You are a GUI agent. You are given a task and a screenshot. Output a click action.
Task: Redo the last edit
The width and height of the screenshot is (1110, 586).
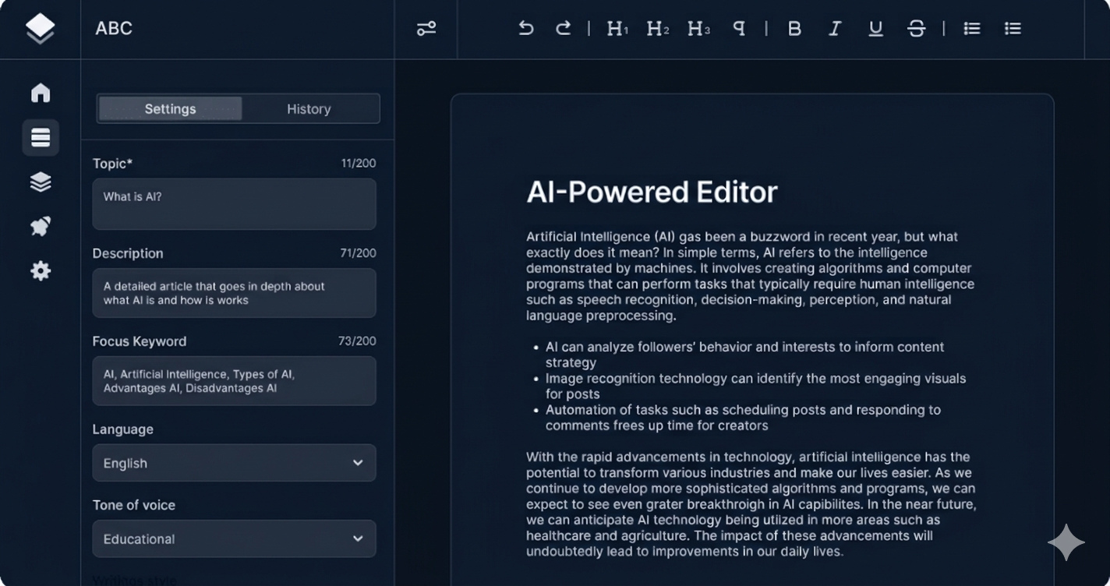click(563, 29)
